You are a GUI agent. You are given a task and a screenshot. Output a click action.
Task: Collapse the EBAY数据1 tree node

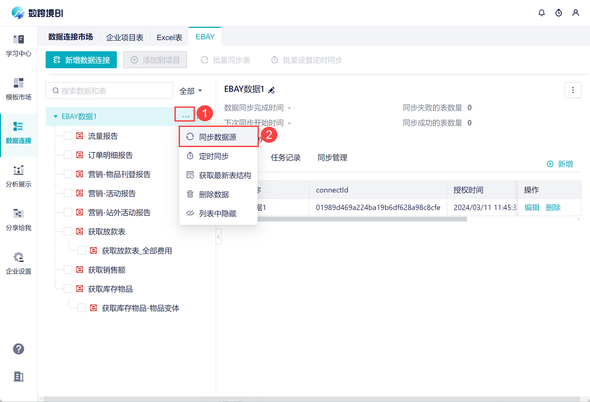coord(55,117)
